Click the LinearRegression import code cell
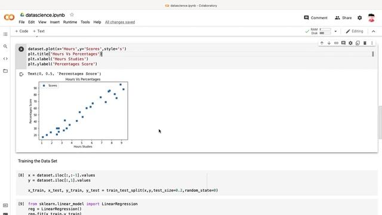The width and height of the screenshot is (382, 215). click(196, 207)
